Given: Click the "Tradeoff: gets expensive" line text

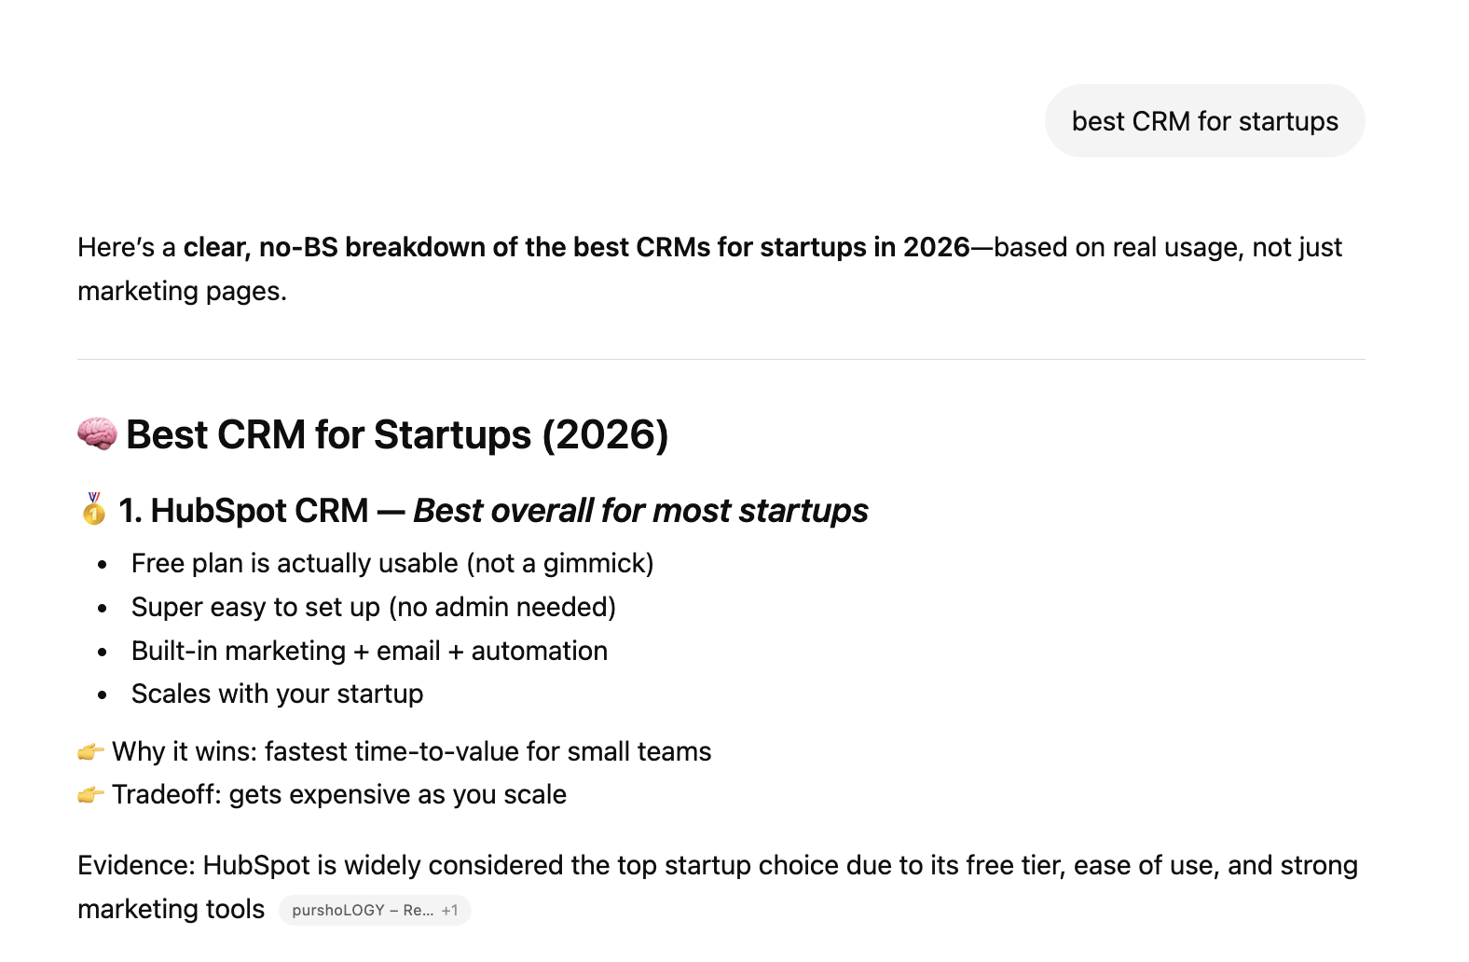Looking at the screenshot, I should click(339, 794).
